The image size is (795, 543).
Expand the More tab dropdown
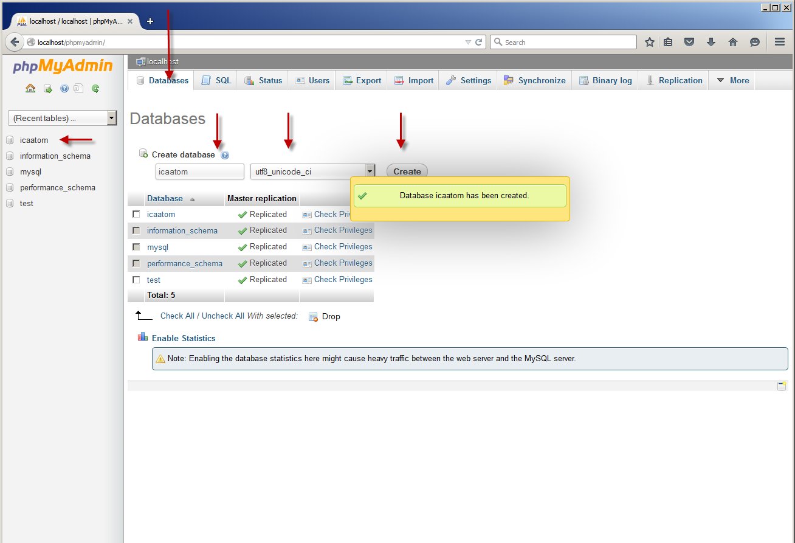coord(732,80)
